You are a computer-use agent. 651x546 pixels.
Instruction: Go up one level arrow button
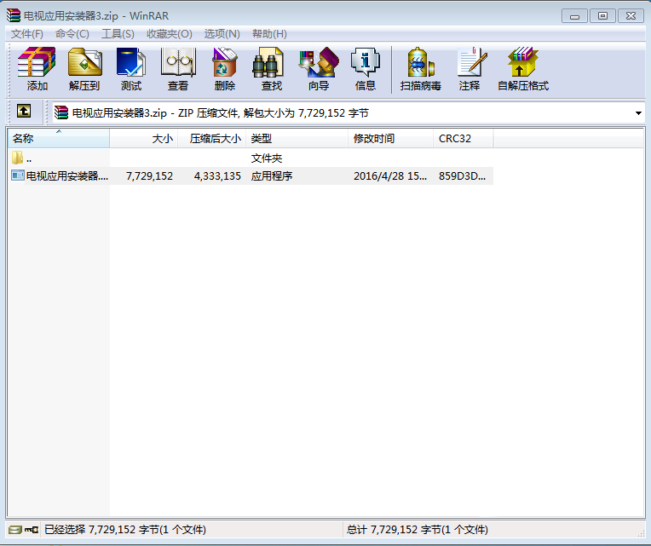24,112
